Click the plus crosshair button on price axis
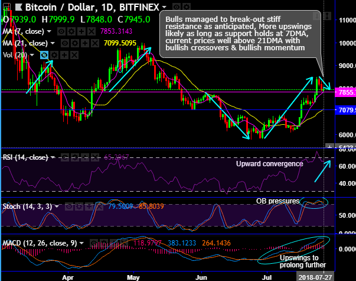 pos(329,147)
